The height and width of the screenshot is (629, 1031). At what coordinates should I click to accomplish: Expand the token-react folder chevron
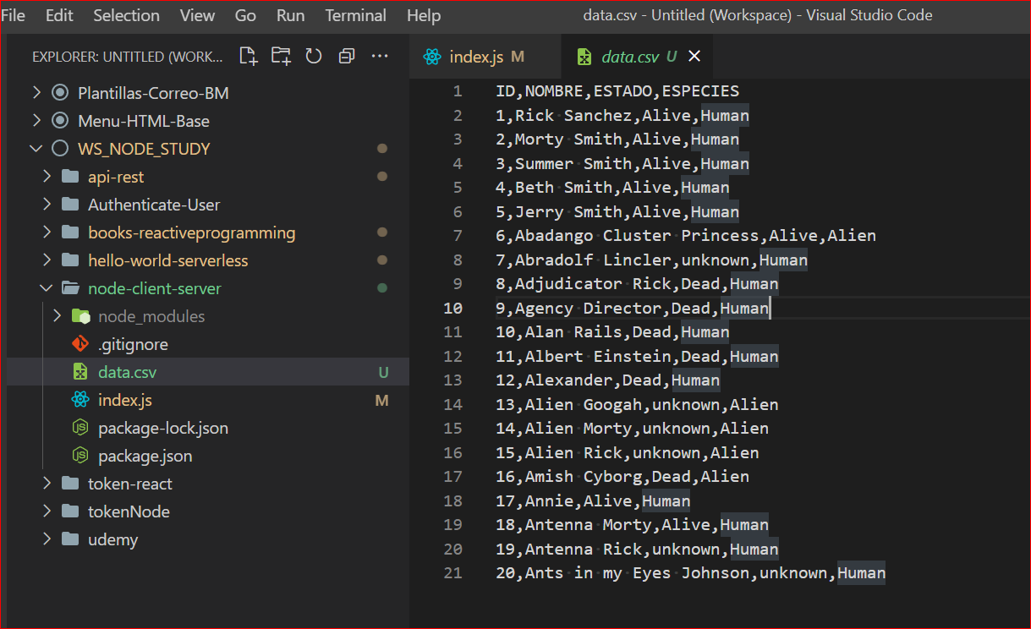(47, 484)
